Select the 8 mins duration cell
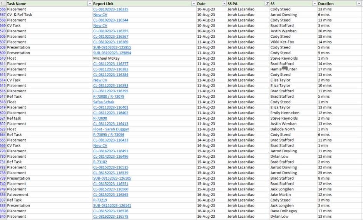The width and height of the screenshot is (363, 220). click(x=339, y=178)
